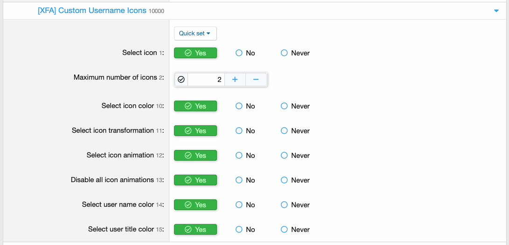Select No for Disable all icon animations

(x=245, y=180)
